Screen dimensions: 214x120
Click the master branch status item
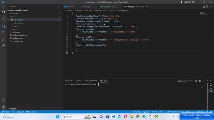click(x=6, y=112)
